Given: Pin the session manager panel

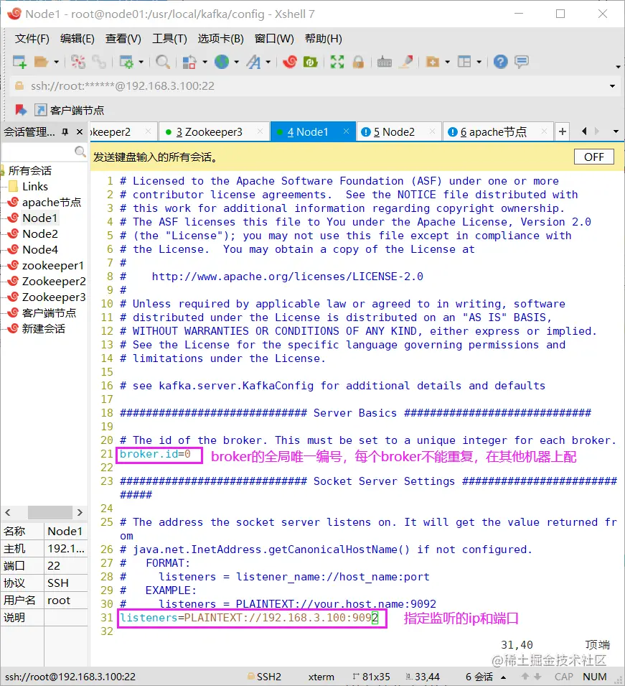Looking at the screenshot, I should [65, 131].
